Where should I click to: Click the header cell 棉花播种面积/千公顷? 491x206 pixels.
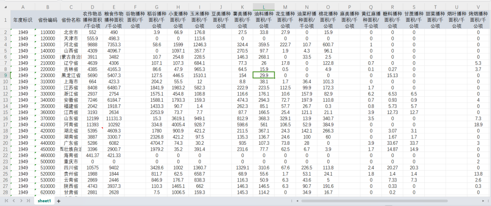[328, 20]
